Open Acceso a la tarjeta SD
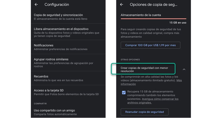The height and width of the screenshot is (118, 217). [68, 92]
